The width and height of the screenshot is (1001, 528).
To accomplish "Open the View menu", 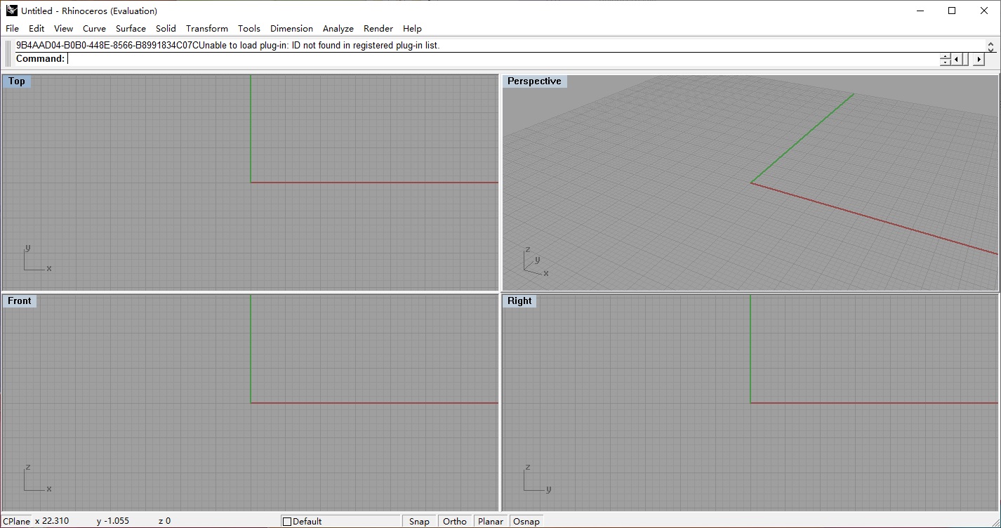I will pyautogui.click(x=63, y=29).
